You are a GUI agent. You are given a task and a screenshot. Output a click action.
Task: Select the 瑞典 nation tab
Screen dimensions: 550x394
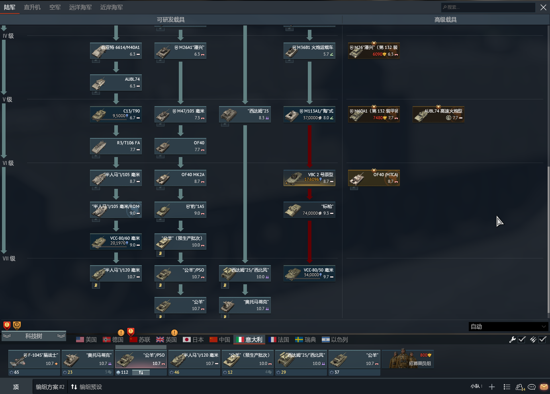(x=305, y=340)
